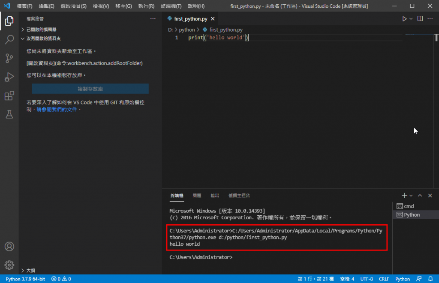The width and height of the screenshot is (439, 283).
Task: Switch to the 終端機 panel tab
Action: pos(177,196)
